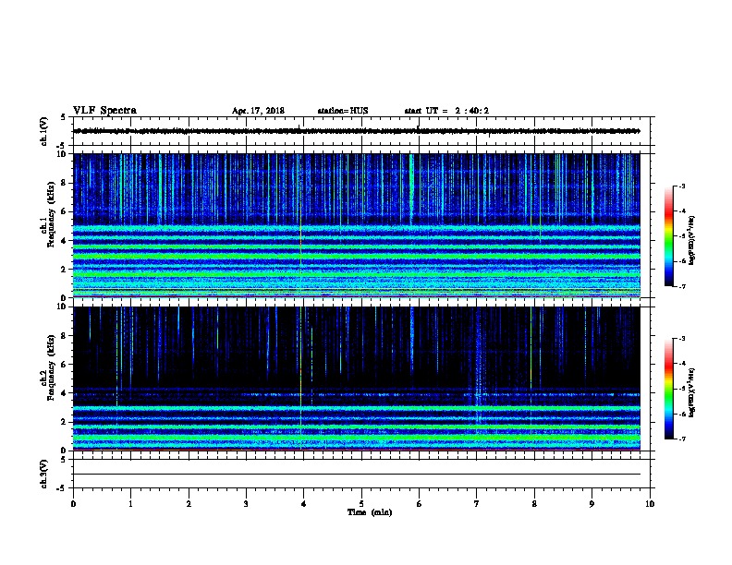Click time-axis tick label "10"

click(650, 503)
